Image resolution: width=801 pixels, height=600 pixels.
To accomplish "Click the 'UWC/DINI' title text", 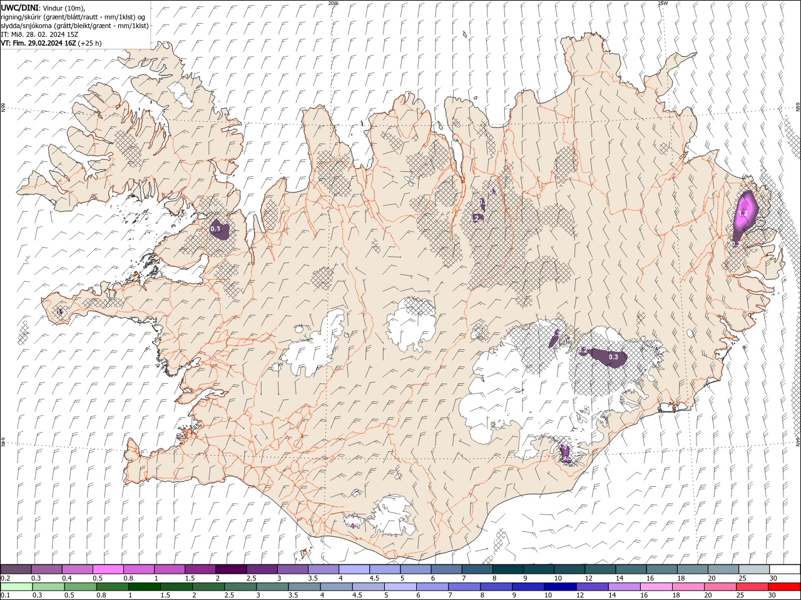I will coord(20,7).
